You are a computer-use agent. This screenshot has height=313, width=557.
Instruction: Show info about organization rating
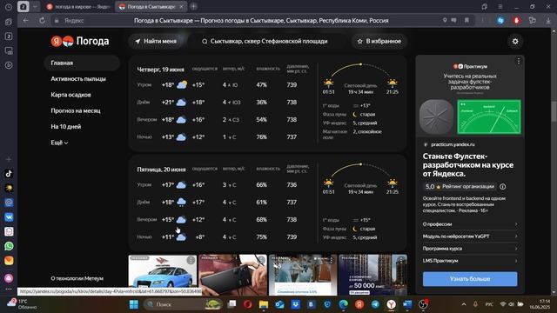click(x=503, y=186)
